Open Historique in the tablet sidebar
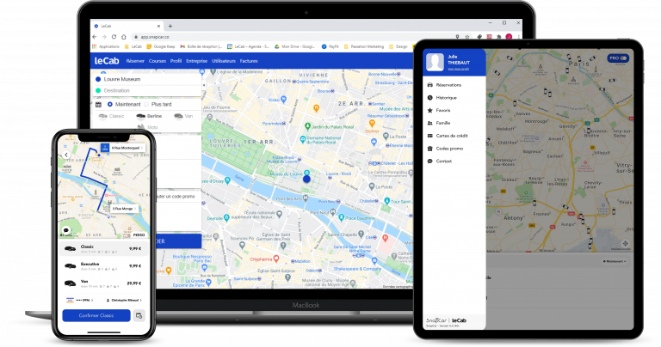This screenshot has height=347, width=661. click(454, 98)
